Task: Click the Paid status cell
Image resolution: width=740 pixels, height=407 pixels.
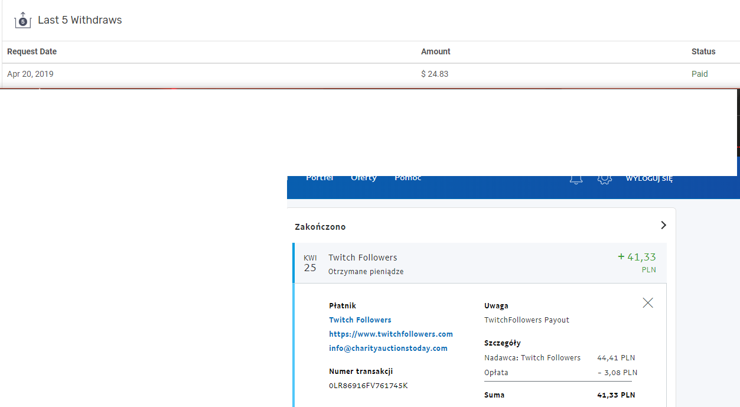Action: click(700, 74)
